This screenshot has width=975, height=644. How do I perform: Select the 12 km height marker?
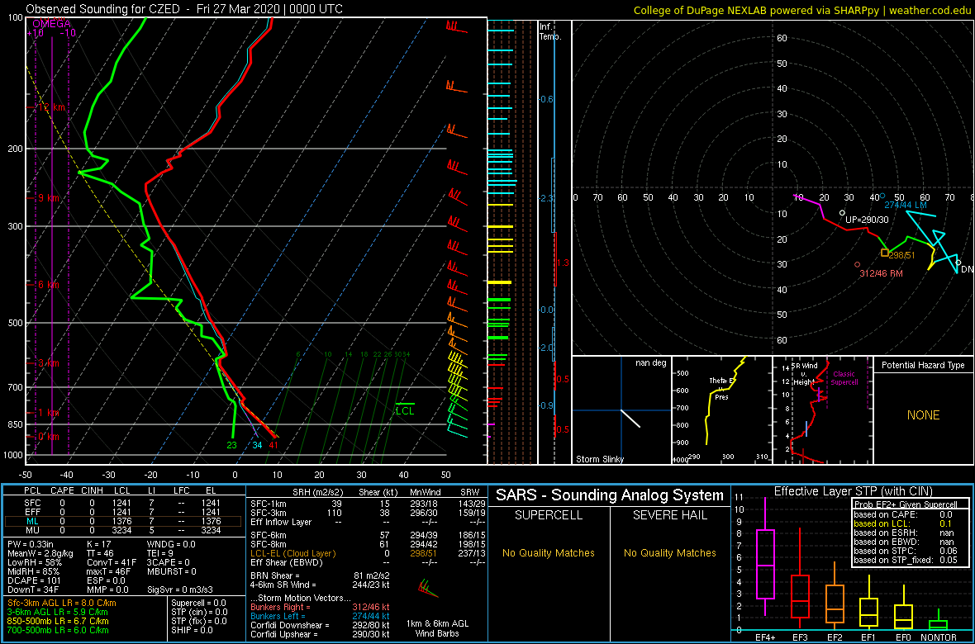point(50,107)
